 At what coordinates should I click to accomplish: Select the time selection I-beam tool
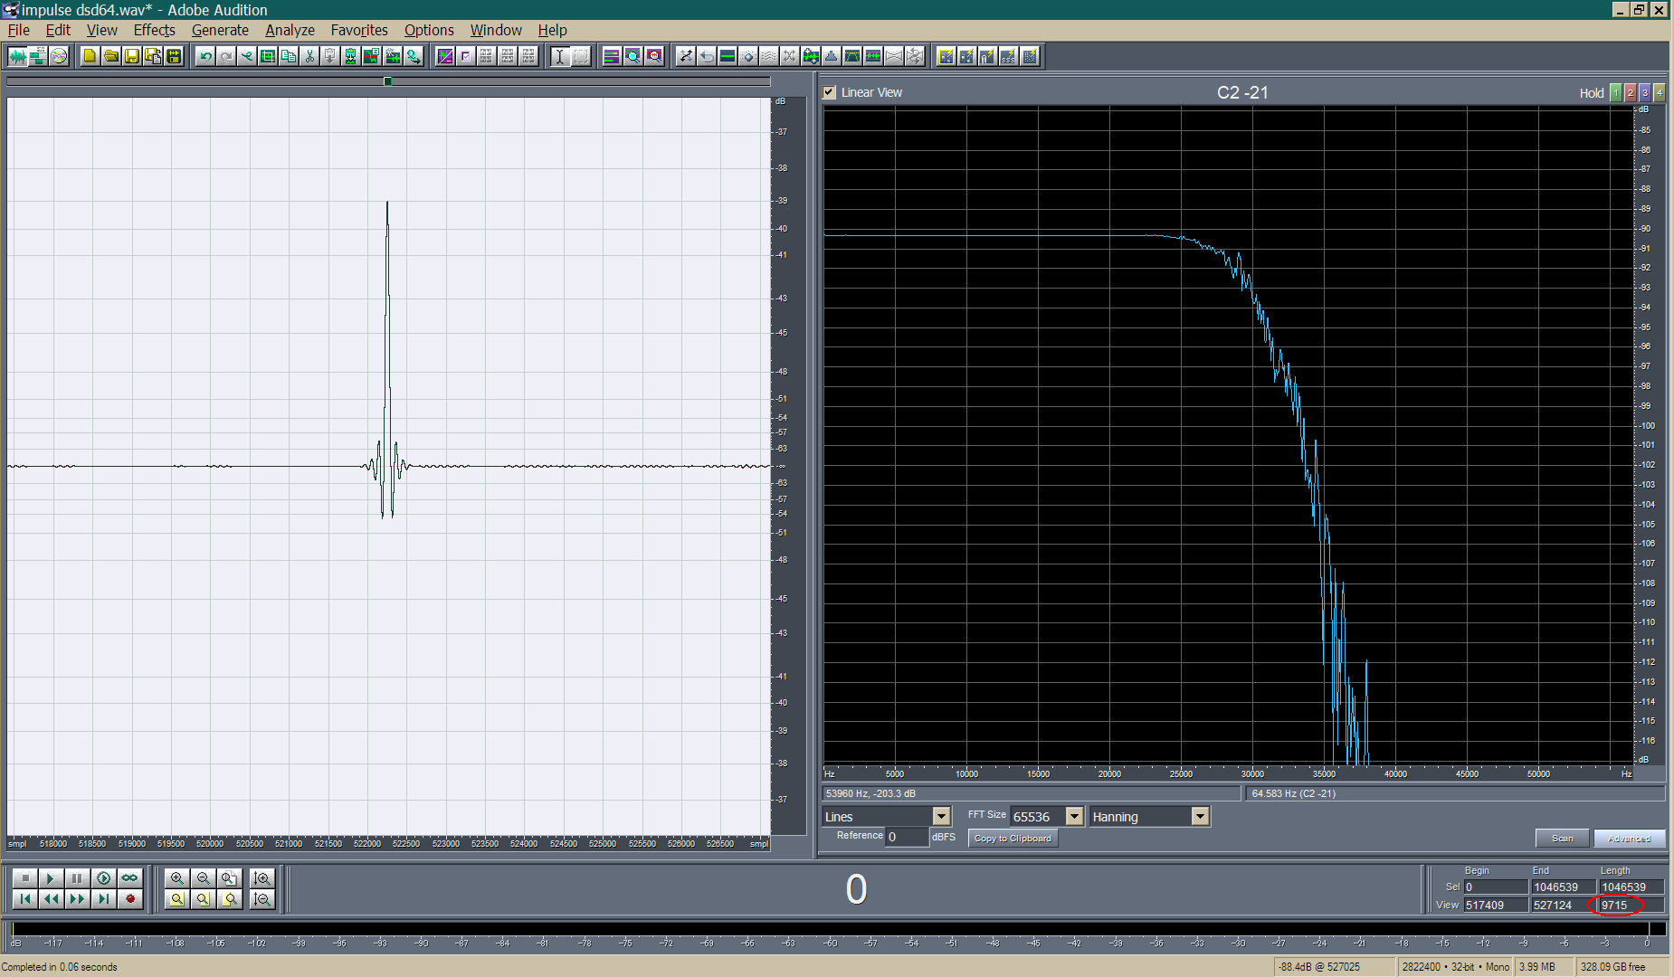point(560,56)
